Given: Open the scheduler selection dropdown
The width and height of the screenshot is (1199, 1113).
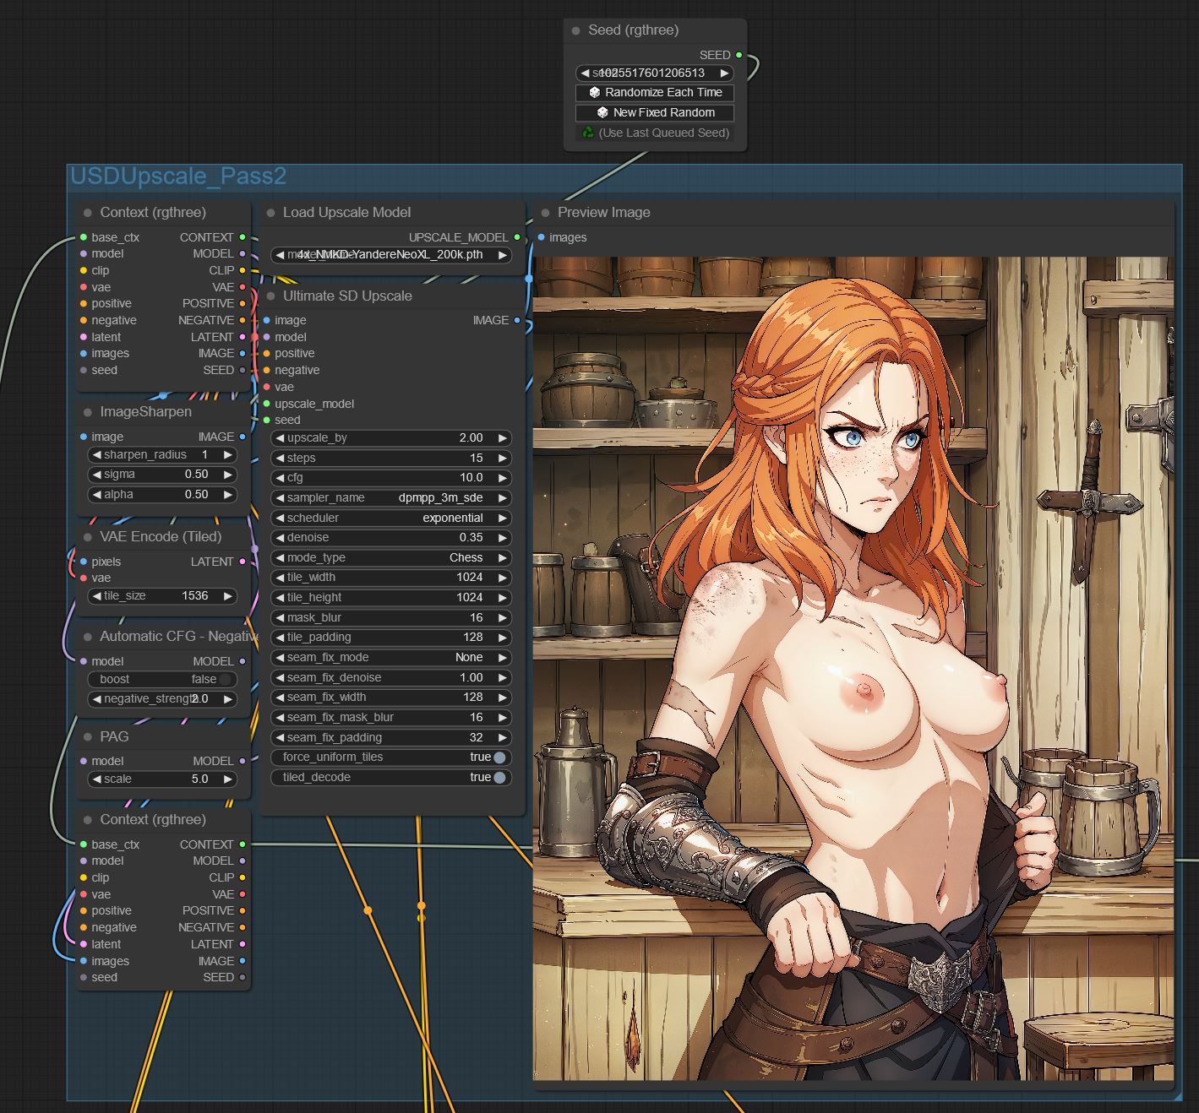Looking at the screenshot, I should click(391, 518).
